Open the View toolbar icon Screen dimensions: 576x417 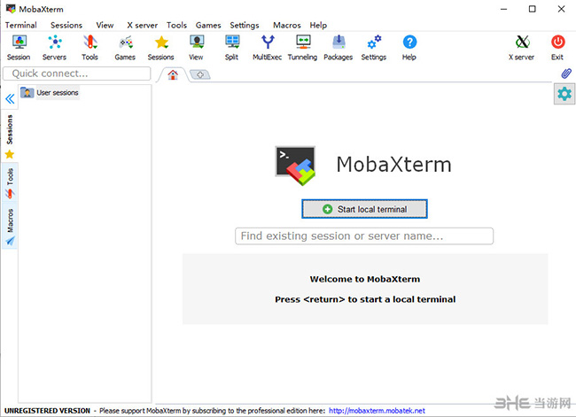point(196,47)
